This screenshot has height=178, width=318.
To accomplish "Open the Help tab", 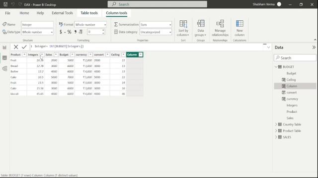I will (x=40, y=13).
